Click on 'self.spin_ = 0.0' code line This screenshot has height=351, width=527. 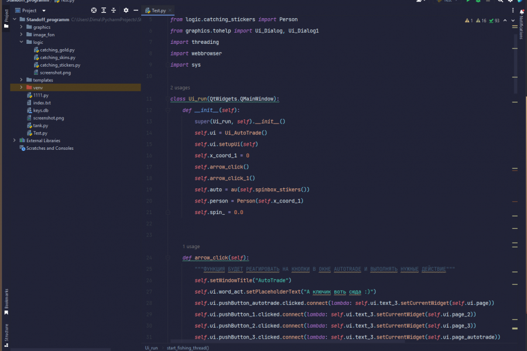[219, 212]
